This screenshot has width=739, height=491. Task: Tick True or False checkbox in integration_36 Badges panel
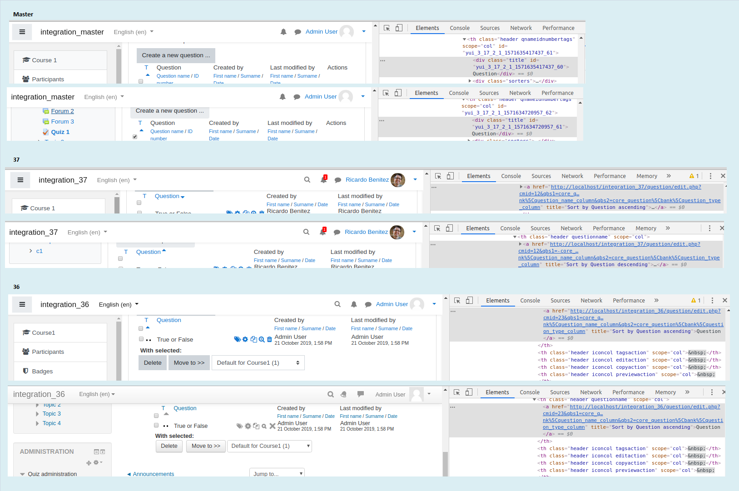click(141, 339)
